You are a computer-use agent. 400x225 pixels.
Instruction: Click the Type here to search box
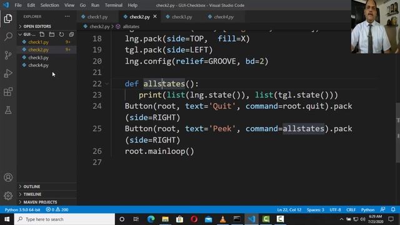pyautogui.click(x=64, y=219)
